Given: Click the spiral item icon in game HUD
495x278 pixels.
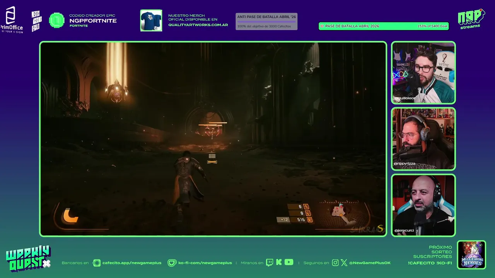Looking at the screenshot, I should [308, 213].
